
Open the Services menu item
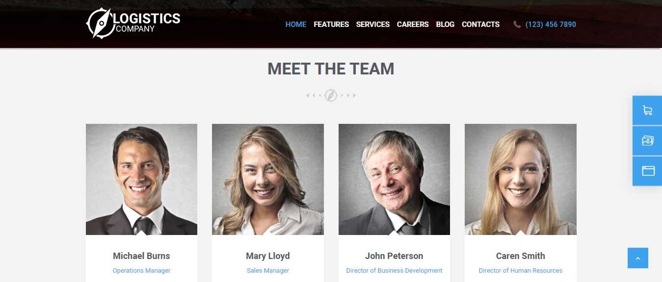(373, 24)
